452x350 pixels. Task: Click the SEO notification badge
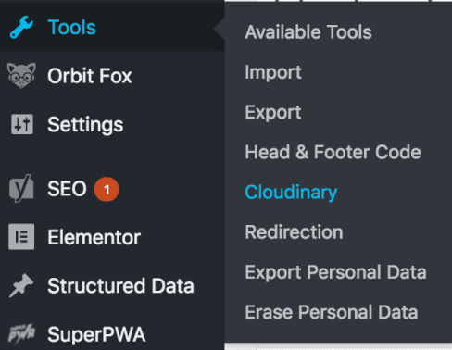[x=107, y=189]
